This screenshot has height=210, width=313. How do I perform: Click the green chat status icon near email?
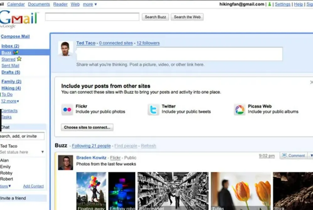coord(269,4)
